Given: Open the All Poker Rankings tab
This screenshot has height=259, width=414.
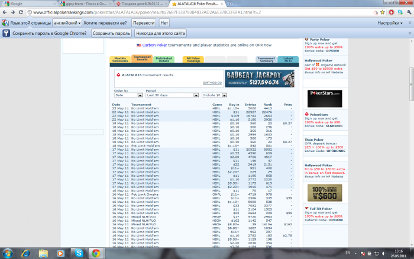Looking at the screenshot, I should click(x=193, y=59).
